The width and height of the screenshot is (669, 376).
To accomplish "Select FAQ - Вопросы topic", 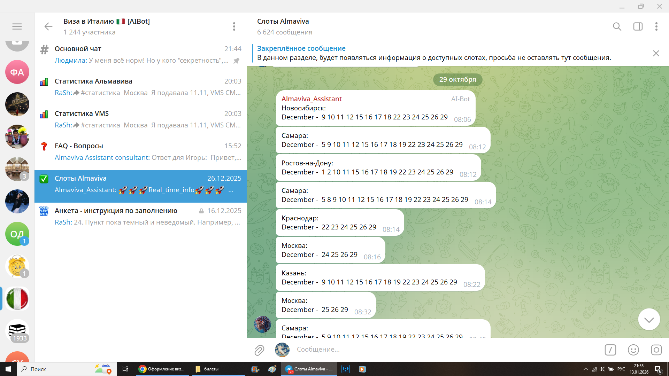I will 140,151.
